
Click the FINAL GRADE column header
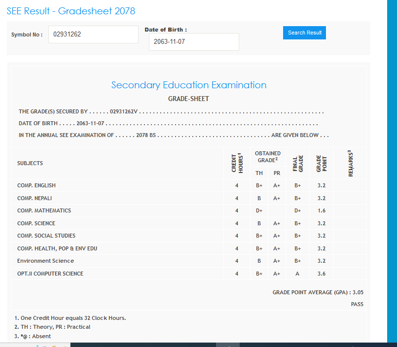[x=297, y=163]
